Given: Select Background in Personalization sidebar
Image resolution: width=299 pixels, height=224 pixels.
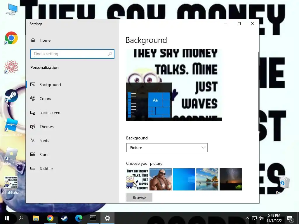Looking at the screenshot, I should (72, 85).
